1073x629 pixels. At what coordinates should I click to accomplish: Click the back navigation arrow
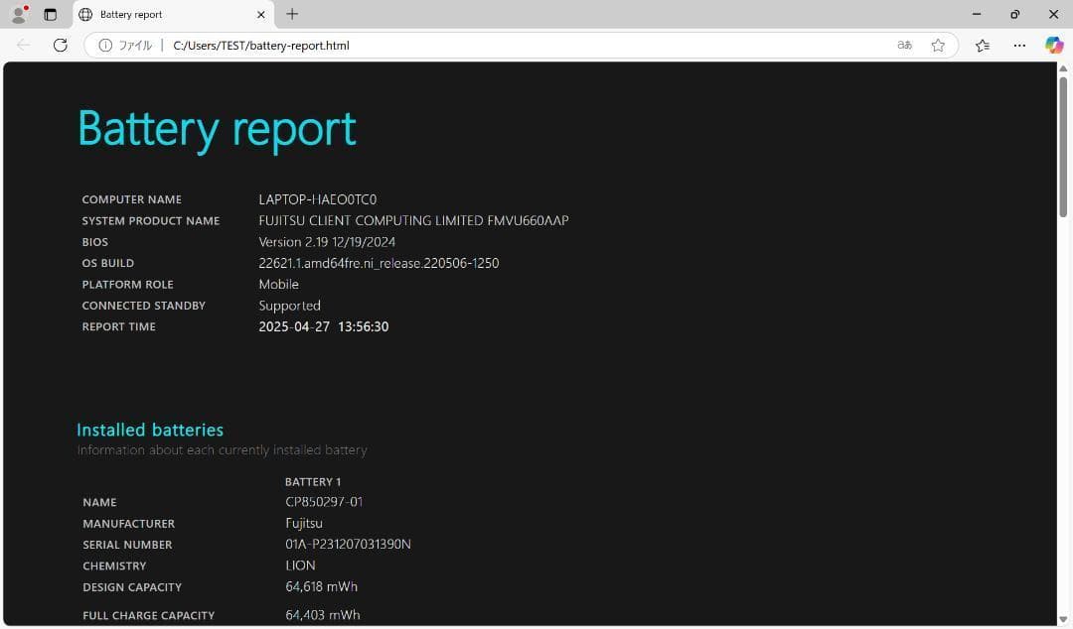pyautogui.click(x=23, y=45)
